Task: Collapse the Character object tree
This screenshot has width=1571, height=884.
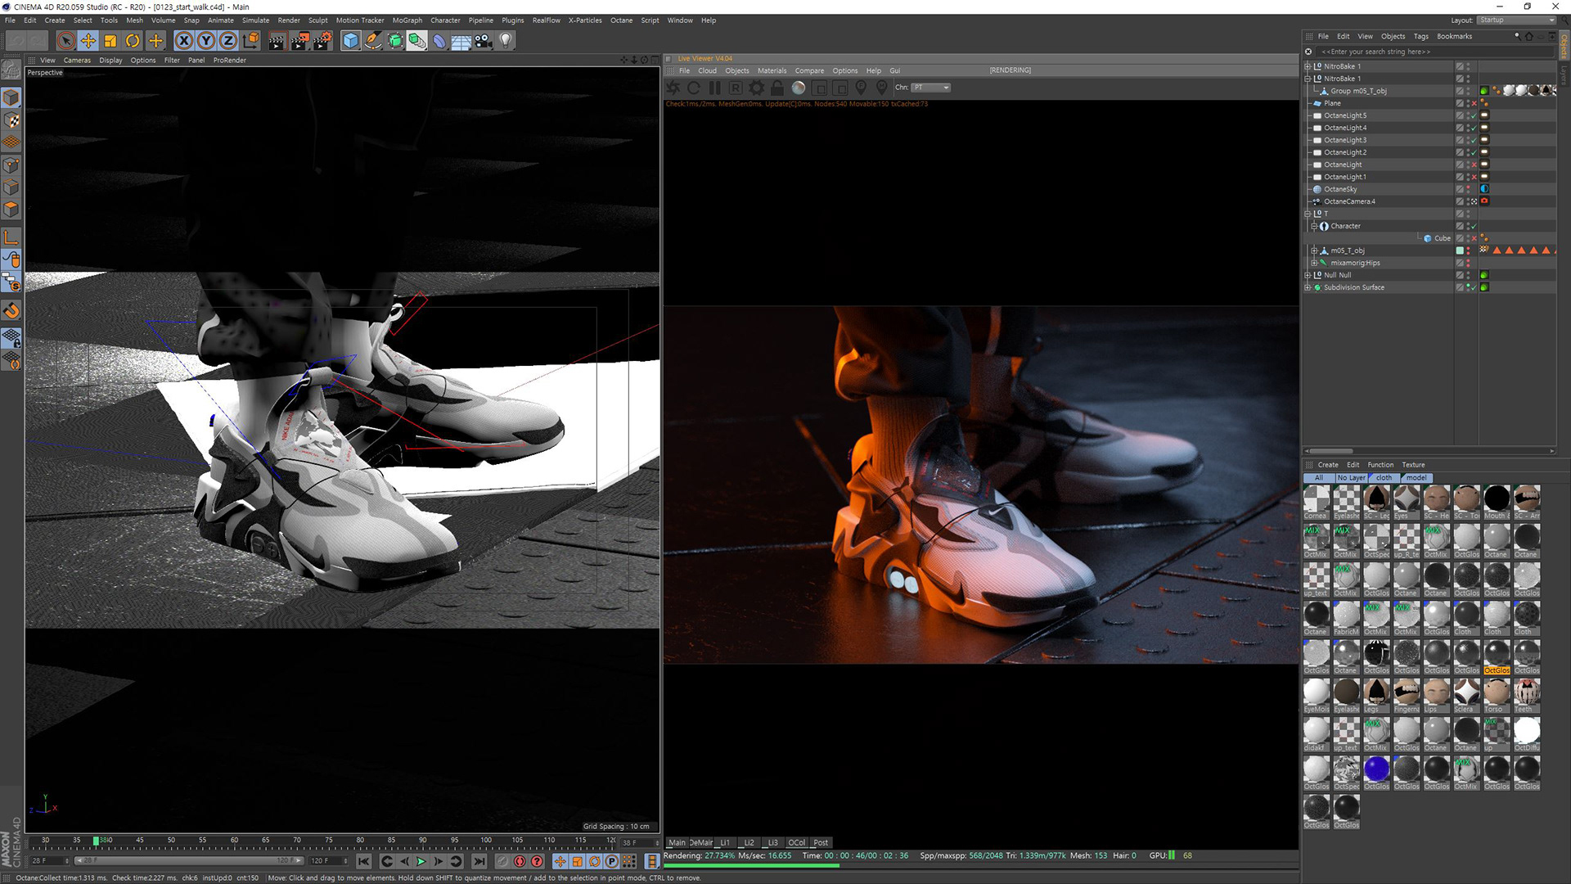Action: click(1314, 226)
